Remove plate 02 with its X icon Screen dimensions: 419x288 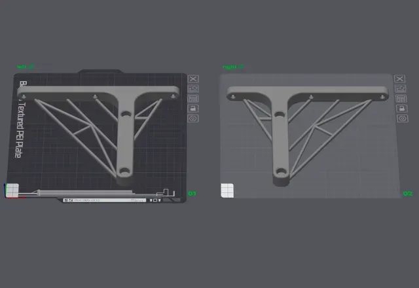[400, 79]
